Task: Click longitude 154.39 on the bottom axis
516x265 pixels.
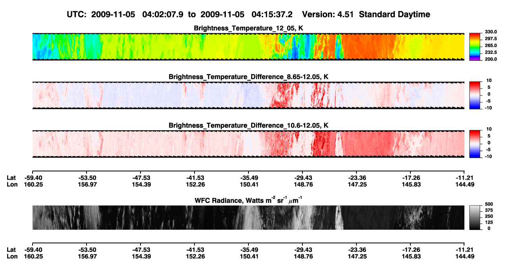Action: pos(141,256)
